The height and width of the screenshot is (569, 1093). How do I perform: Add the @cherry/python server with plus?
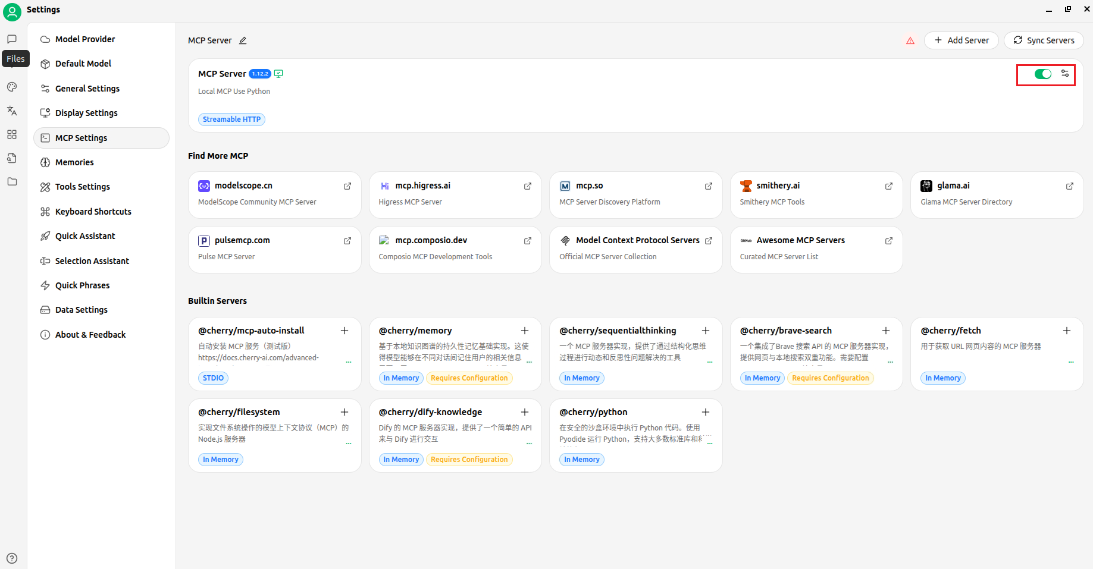point(706,412)
